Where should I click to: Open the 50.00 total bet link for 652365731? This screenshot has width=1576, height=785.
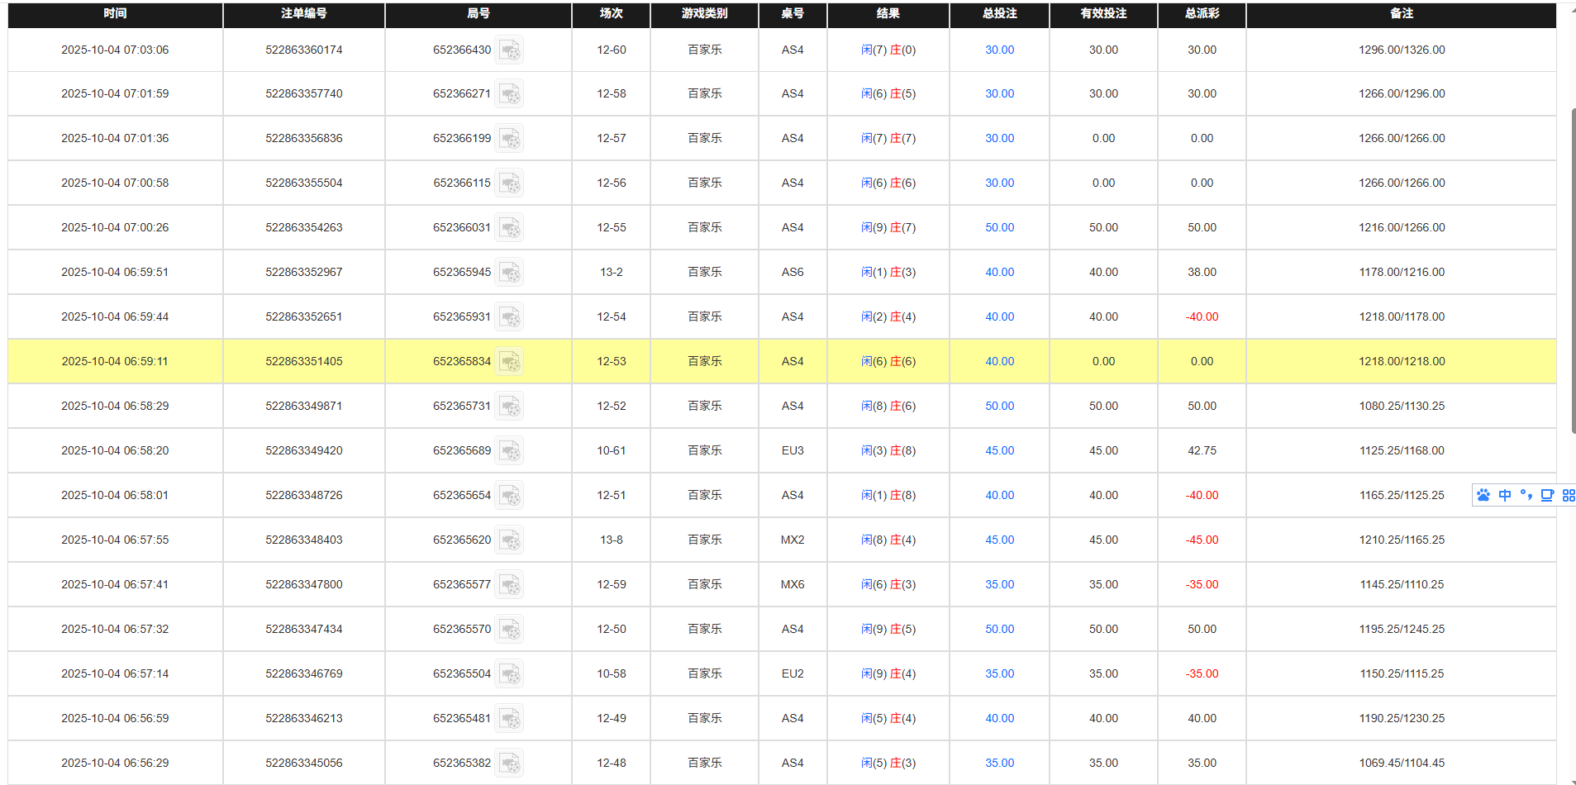pyautogui.click(x=999, y=406)
